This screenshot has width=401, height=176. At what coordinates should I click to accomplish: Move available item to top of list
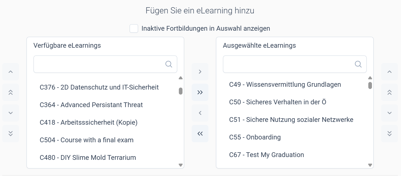(11, 92)
